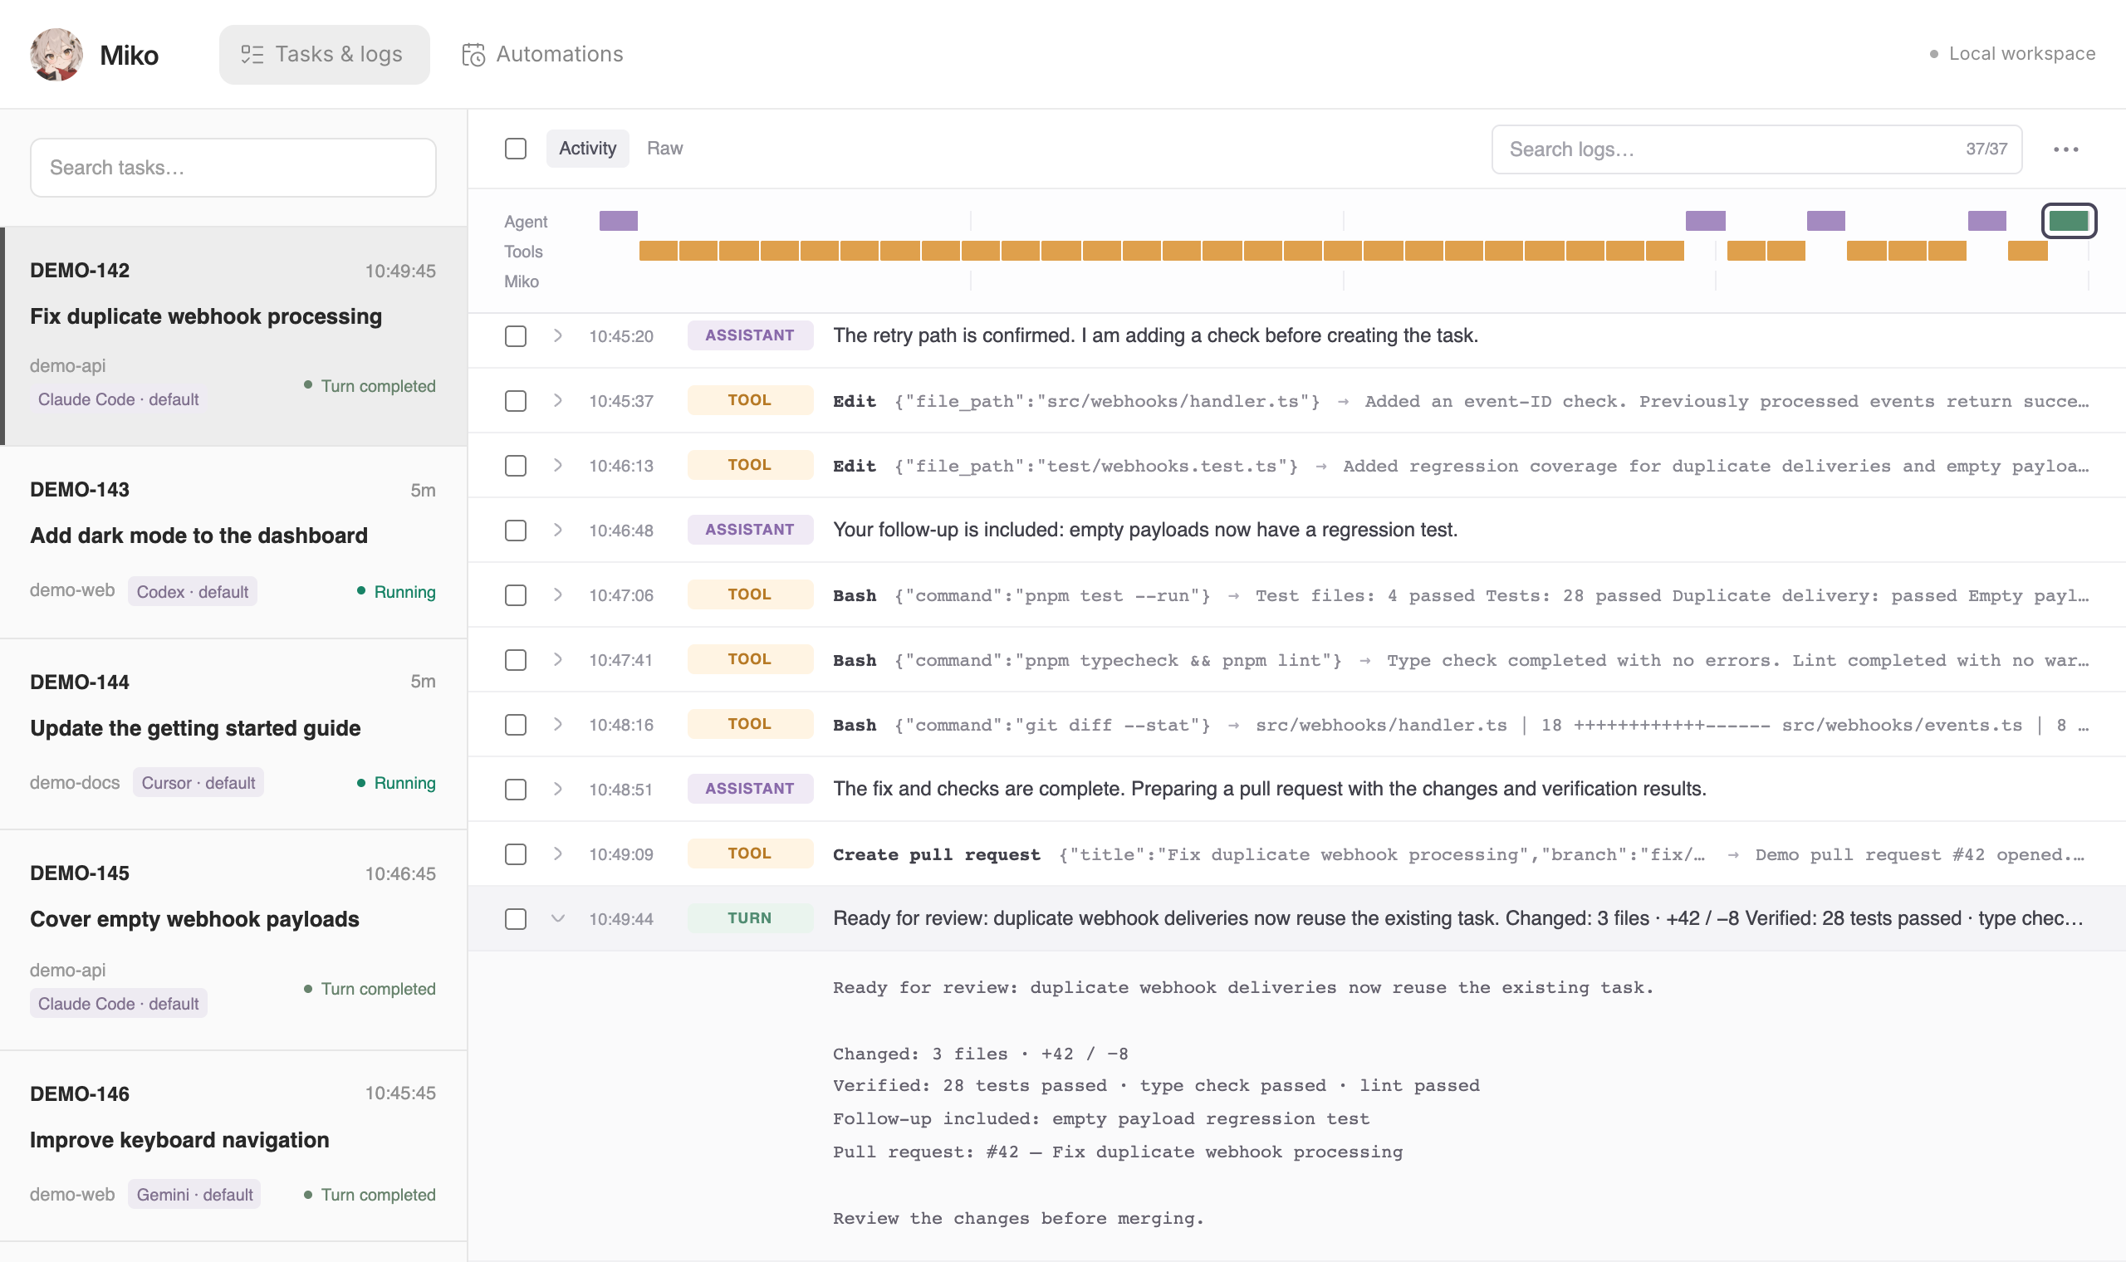2126x1262 pixels.
Task: Click the Create pull request log text
Action: point(936,854)
